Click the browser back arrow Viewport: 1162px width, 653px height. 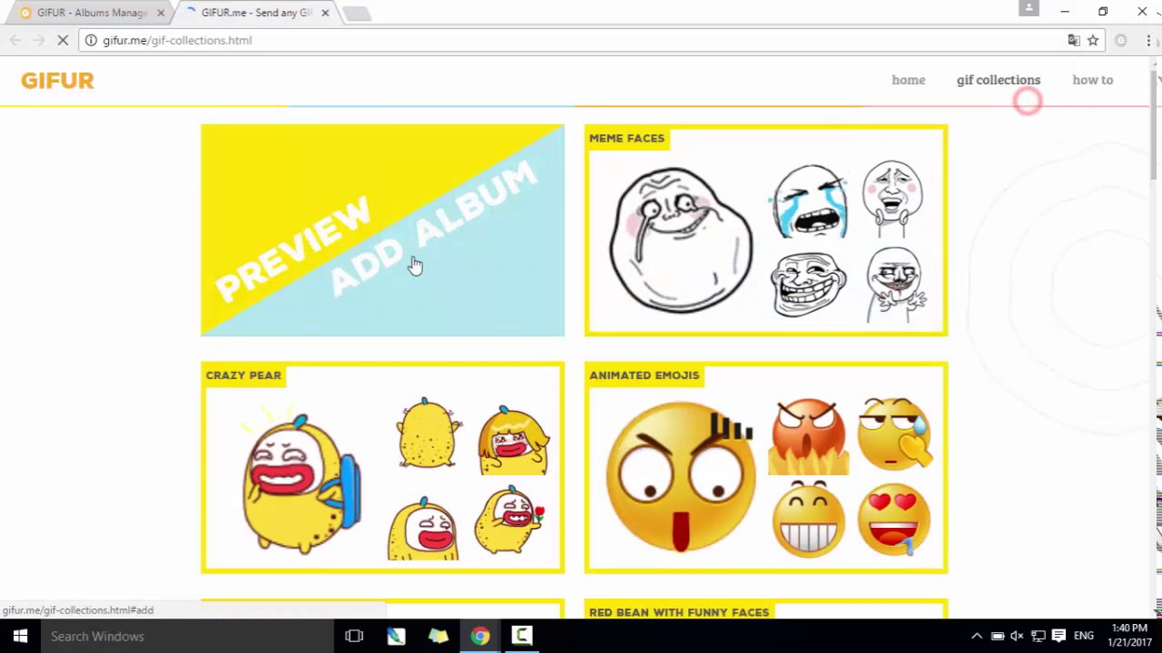point(15,40)
